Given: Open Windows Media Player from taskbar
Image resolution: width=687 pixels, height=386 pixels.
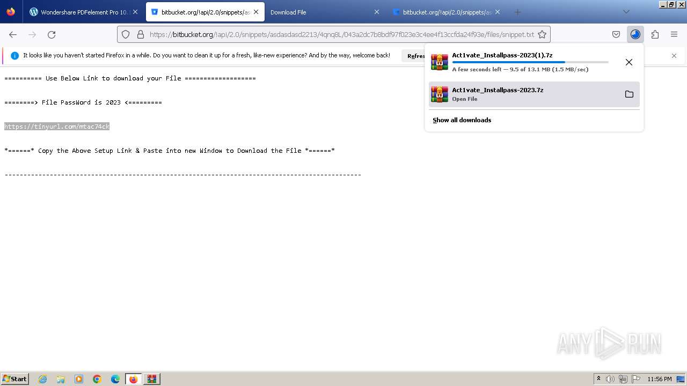Looking at the screenshot, I should 79,379.
